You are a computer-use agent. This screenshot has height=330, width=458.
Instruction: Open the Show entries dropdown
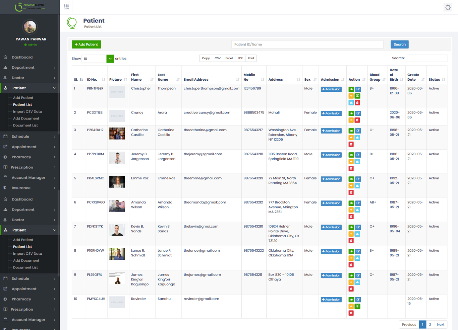tap(110, 59)
